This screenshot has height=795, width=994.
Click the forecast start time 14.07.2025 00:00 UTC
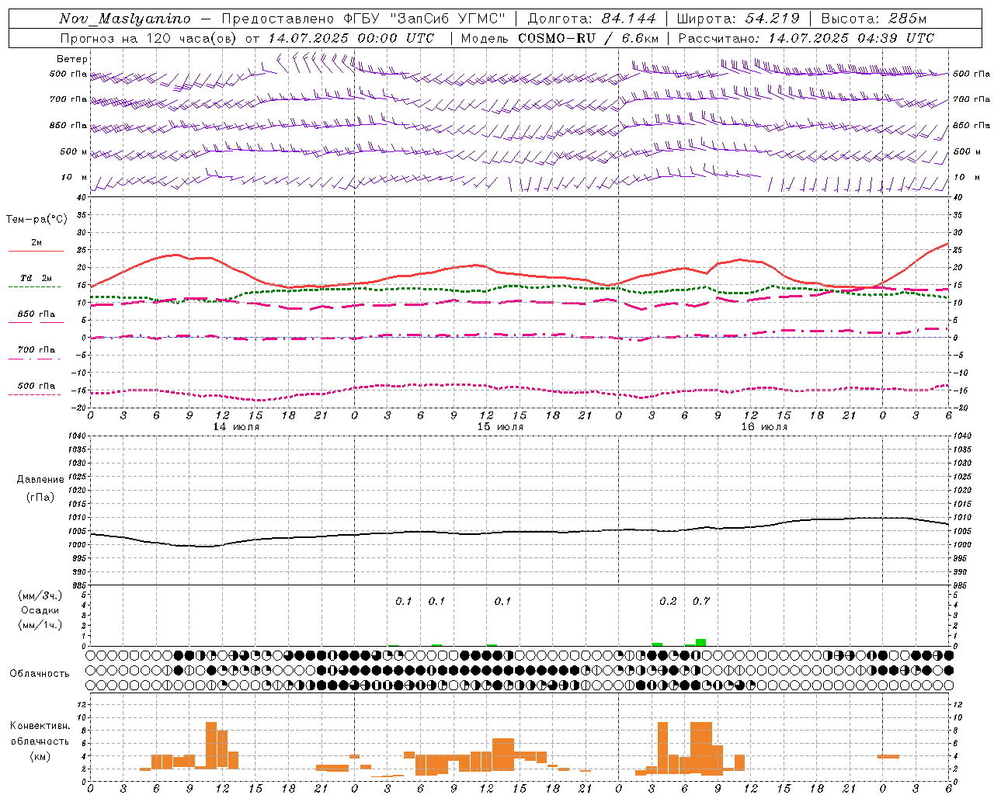coord(351,38)
